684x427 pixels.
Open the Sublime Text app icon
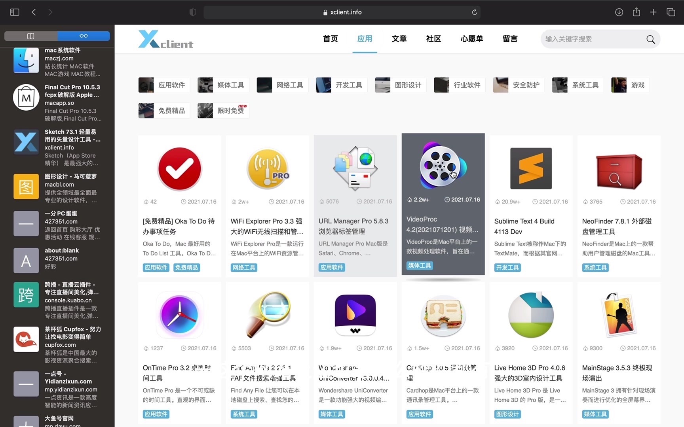tap(531, 168)
